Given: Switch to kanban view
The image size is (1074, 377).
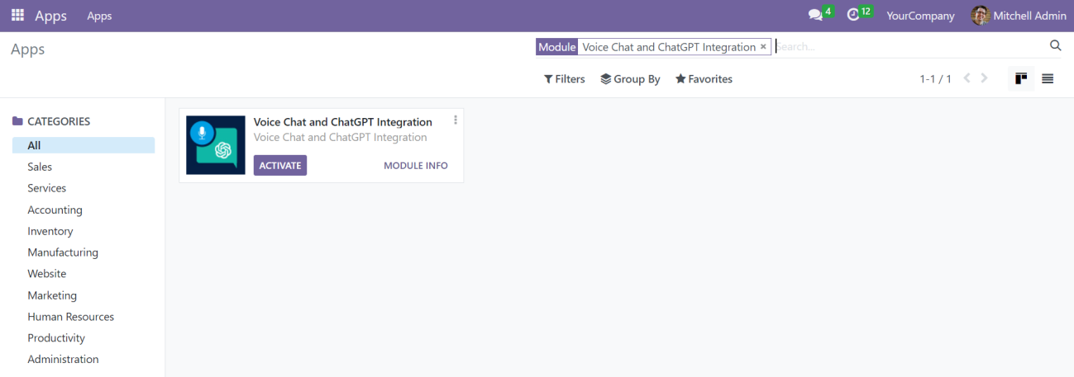Looking at the screenshot, I should (x=1021, y=78).
